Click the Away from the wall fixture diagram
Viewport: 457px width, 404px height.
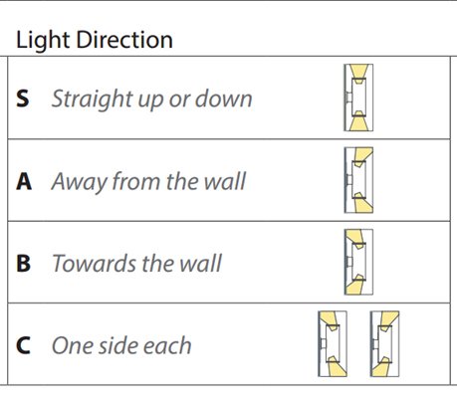pyautogui.click(x=358, y=180)
